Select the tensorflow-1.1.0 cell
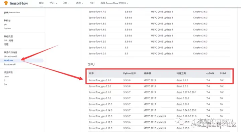Image resolution: width=241 pixels, height=132 pixels. [x=97, y=48]
